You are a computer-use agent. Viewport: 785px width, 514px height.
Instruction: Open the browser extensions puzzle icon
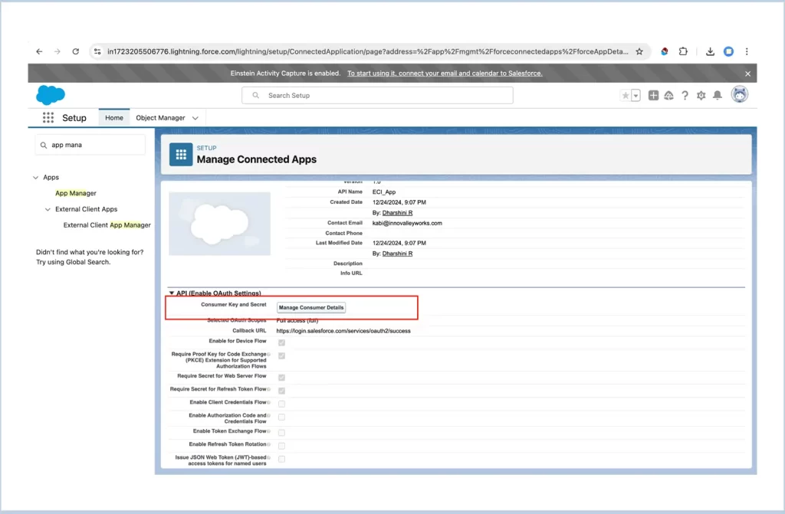pyautogui.click(x=683, y=51)
